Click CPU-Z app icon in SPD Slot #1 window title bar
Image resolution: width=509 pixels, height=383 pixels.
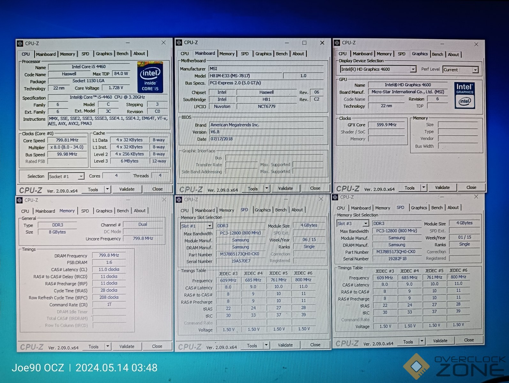click(x=179, y=199)
